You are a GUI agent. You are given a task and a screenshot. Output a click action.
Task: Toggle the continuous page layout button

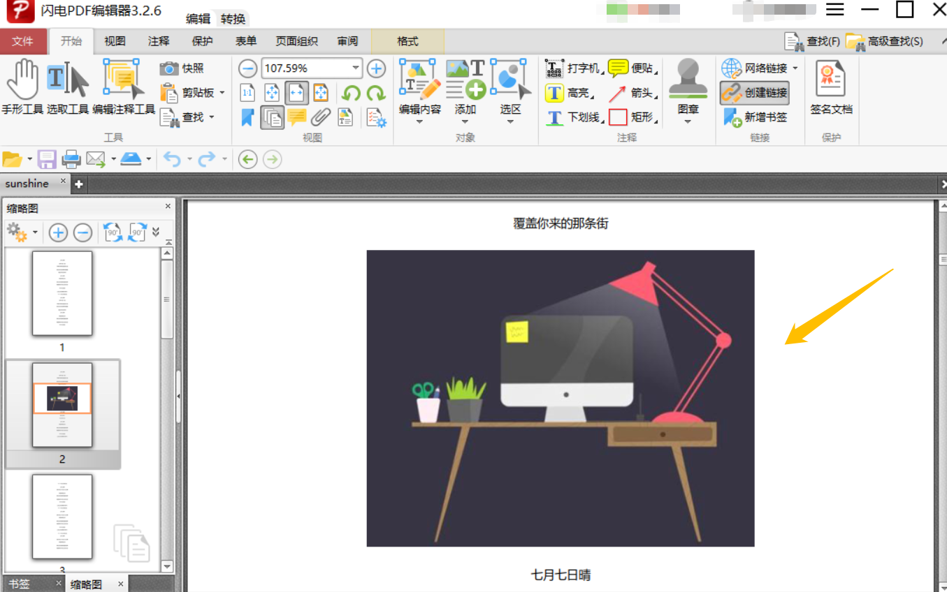[x=272, y=117]
